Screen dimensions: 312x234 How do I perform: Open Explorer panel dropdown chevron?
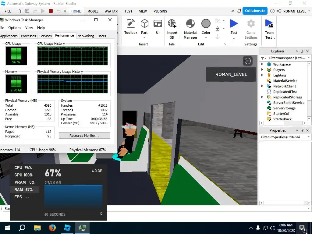click(x=297, y=51)
